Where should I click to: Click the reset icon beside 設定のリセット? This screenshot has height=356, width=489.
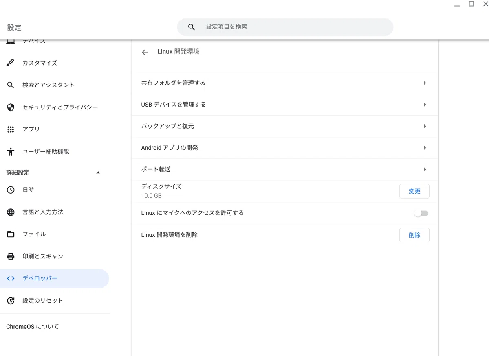coord(11,301)
